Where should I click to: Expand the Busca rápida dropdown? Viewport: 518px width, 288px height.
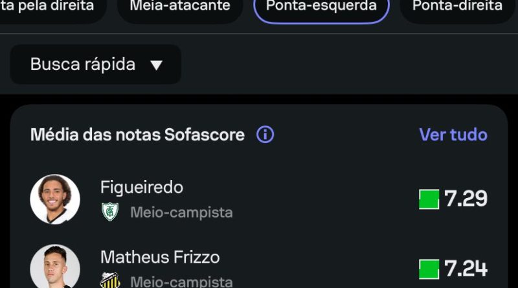(96, 64)
